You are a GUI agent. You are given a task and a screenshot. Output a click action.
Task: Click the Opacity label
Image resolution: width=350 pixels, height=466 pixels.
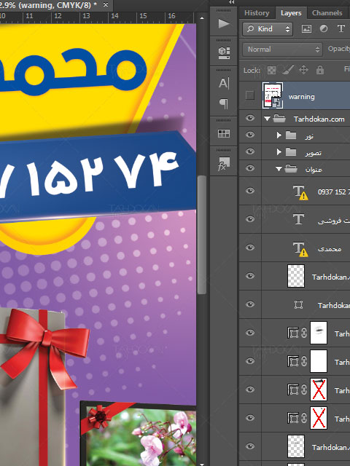tap(338, 49)
